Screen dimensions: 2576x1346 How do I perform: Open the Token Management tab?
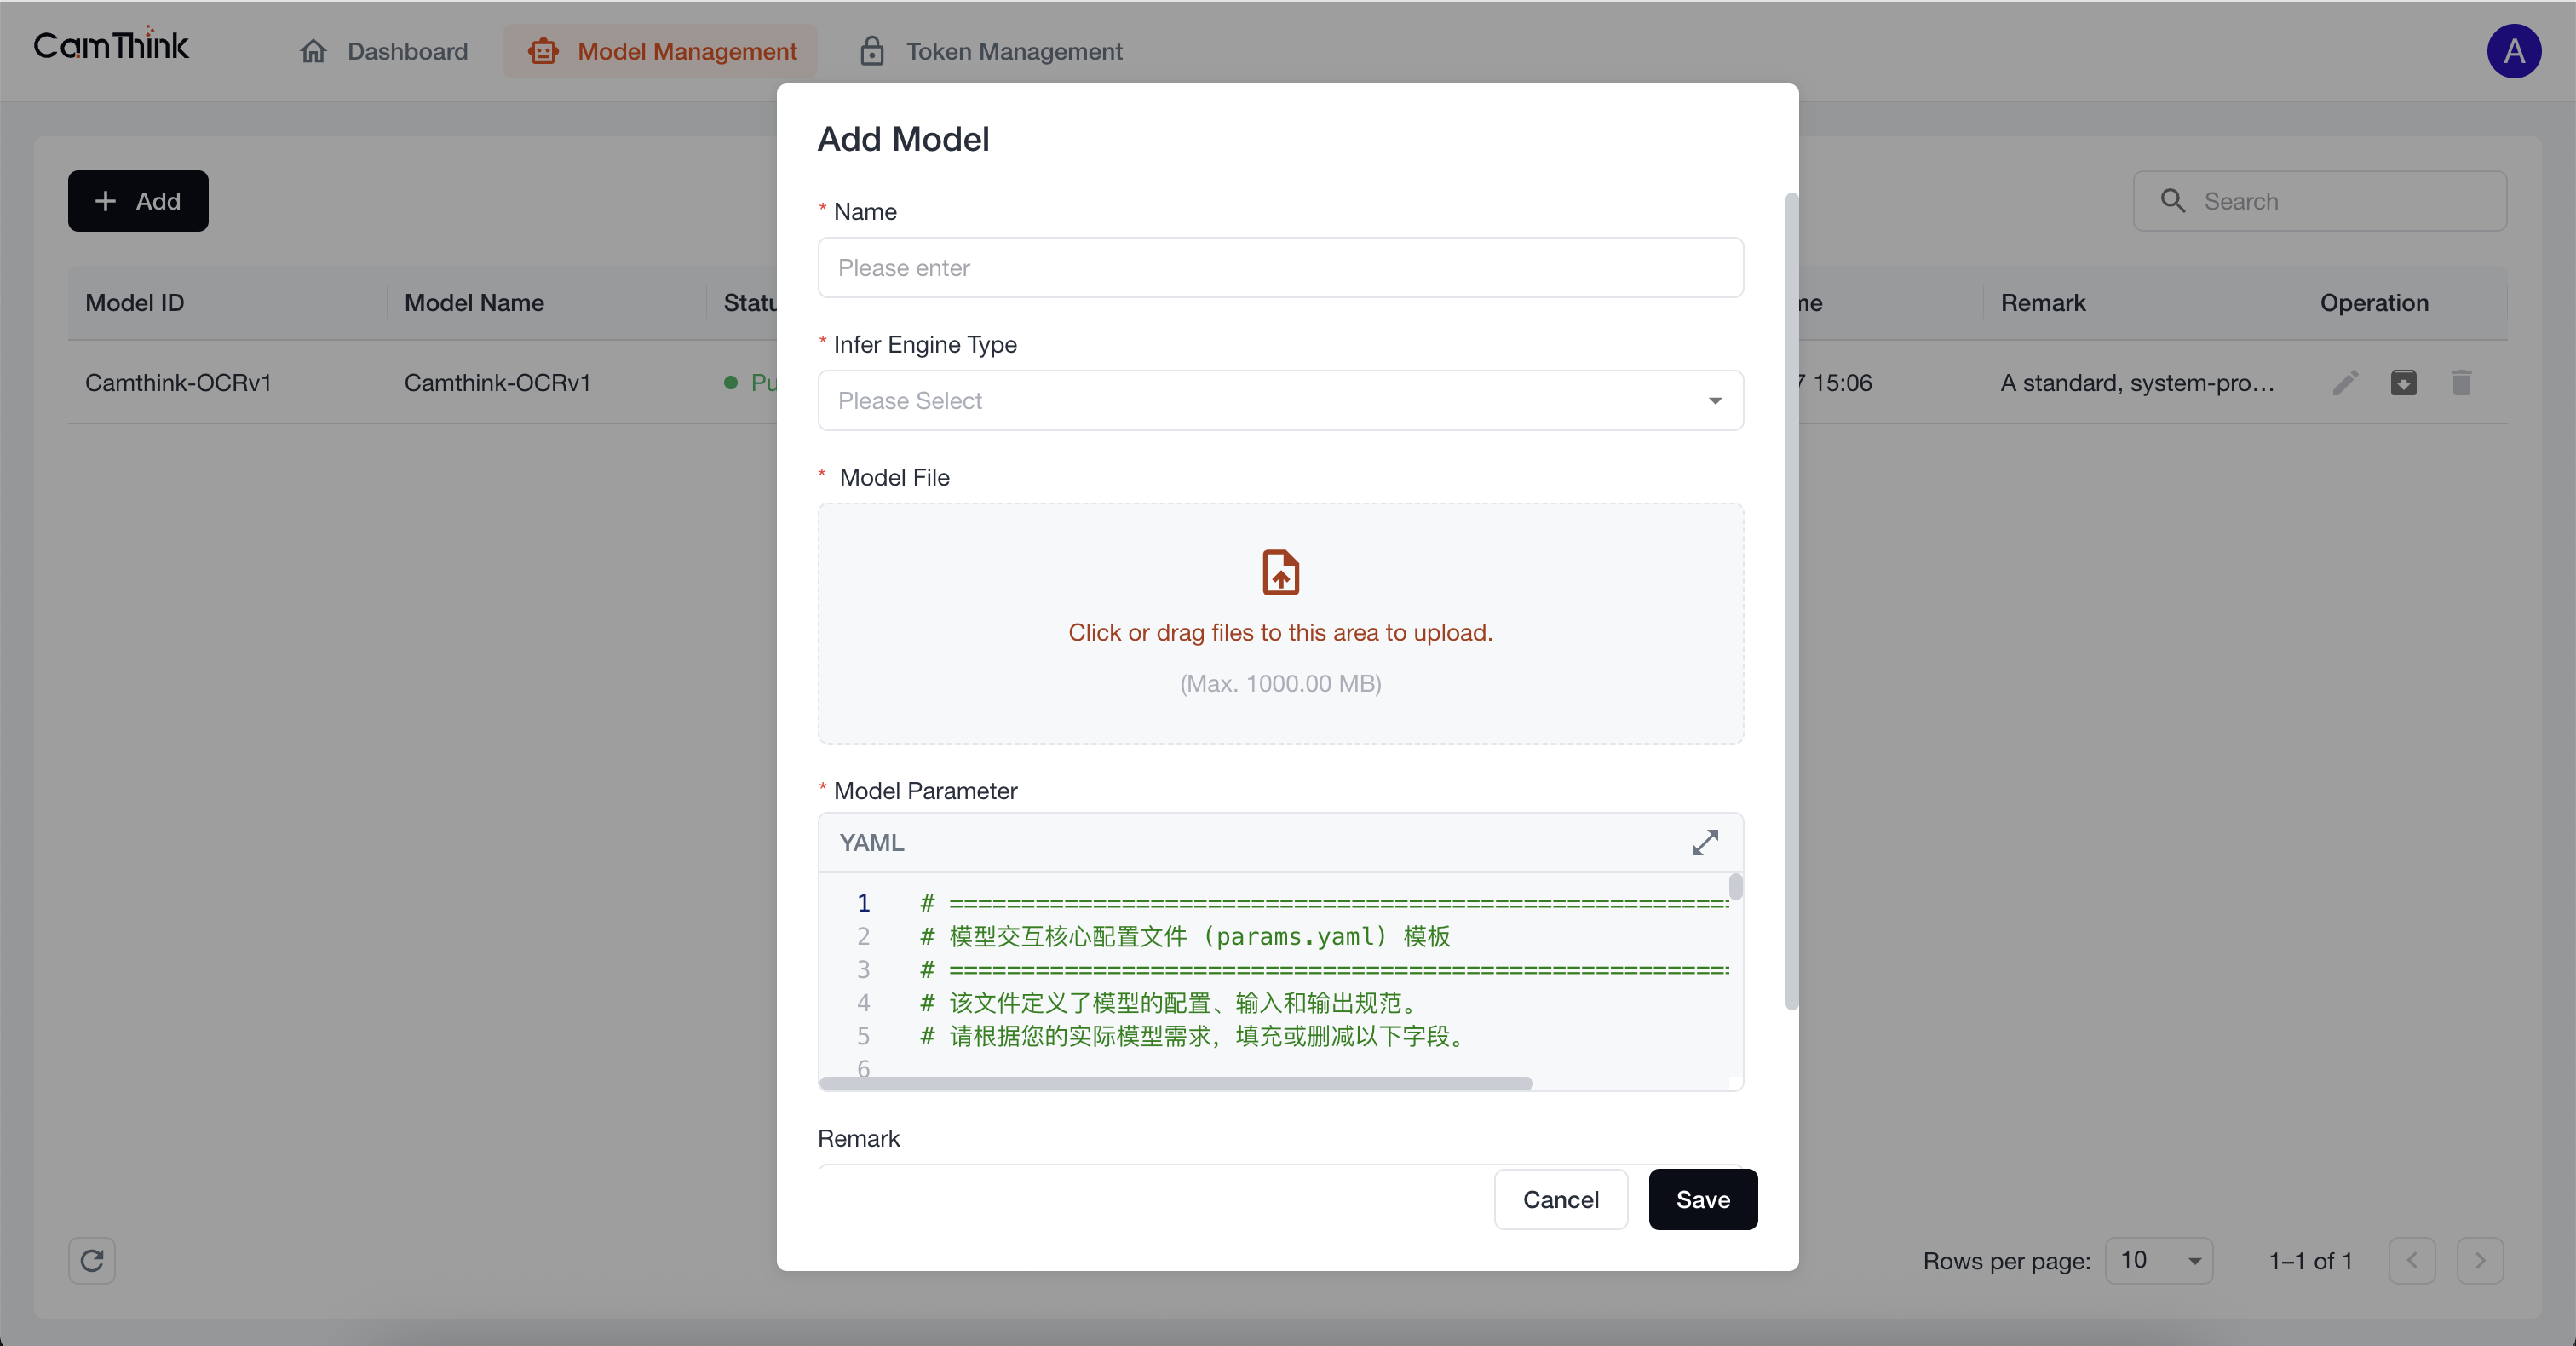coord(991,51)
